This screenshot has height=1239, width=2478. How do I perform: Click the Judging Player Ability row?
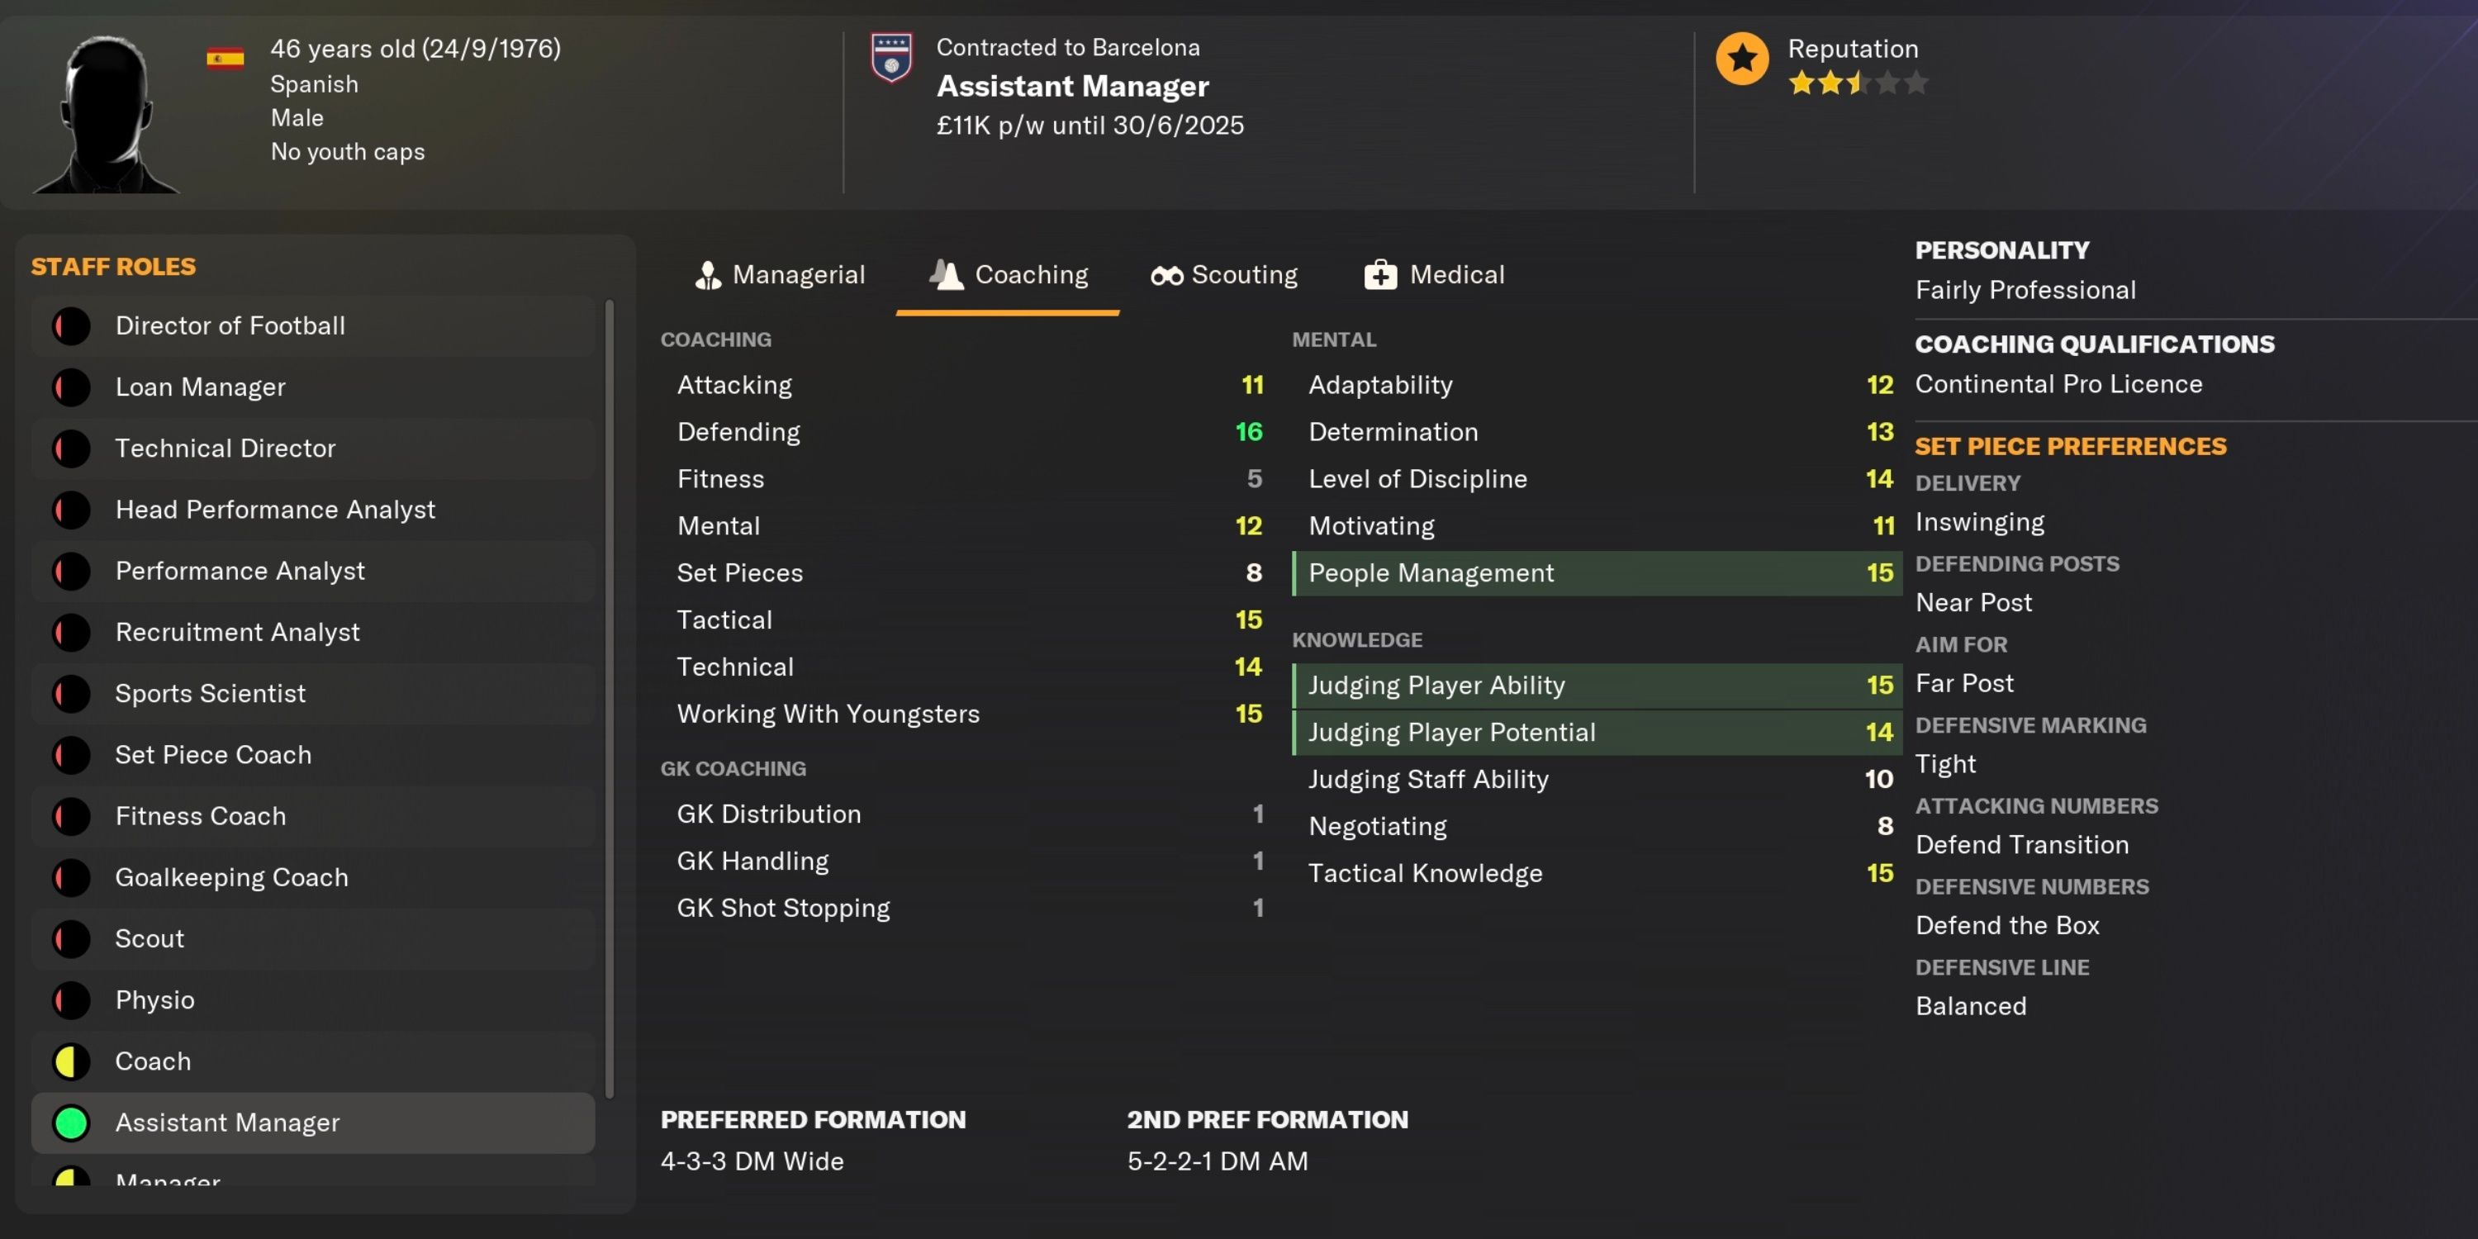1596,685
